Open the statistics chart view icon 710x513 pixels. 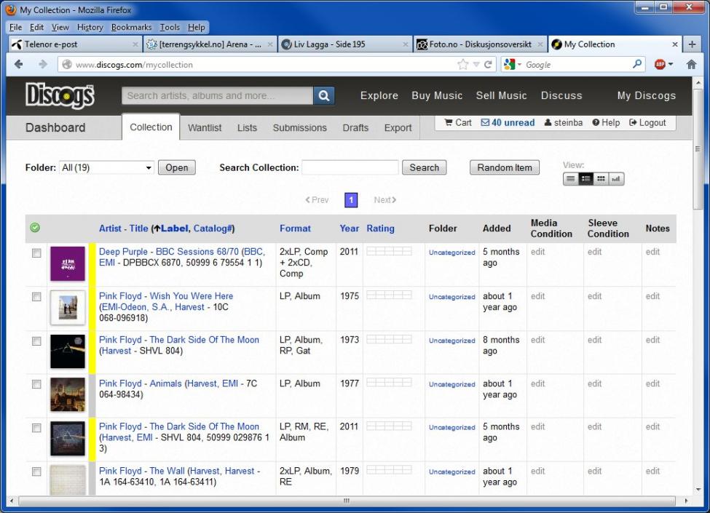pyautogui.click(x=616, y=179)
